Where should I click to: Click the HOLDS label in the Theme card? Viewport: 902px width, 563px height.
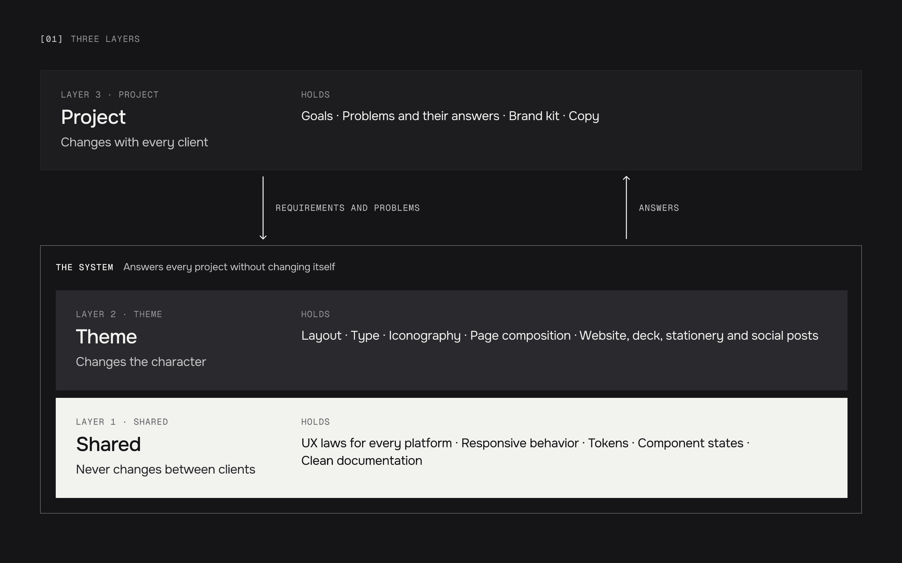click(315, 314)
